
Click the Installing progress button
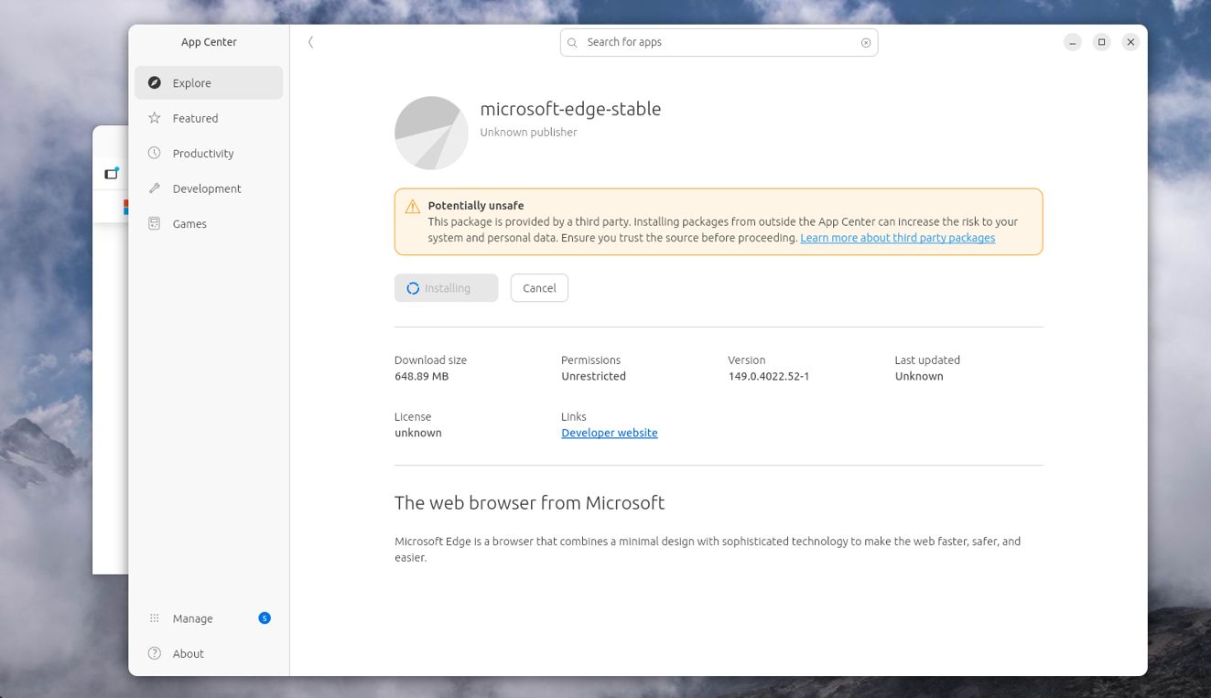pyautogui.click(x=447, y=288)
